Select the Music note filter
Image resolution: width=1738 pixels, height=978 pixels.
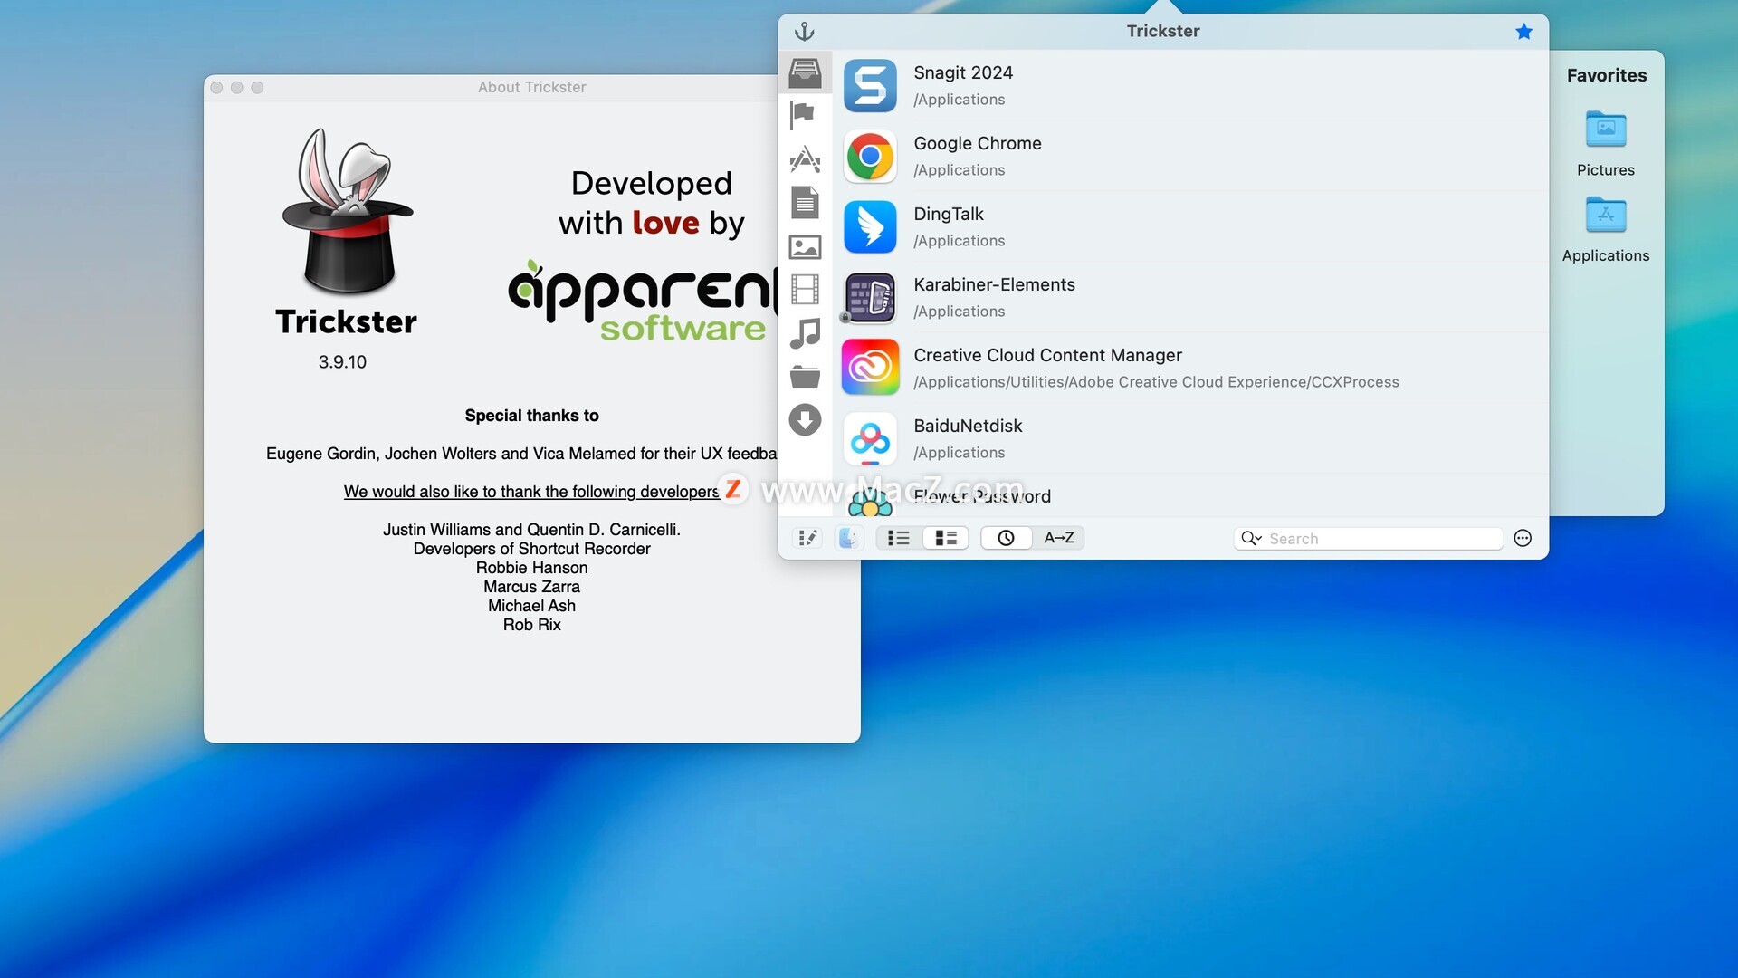tap(805, 333)
